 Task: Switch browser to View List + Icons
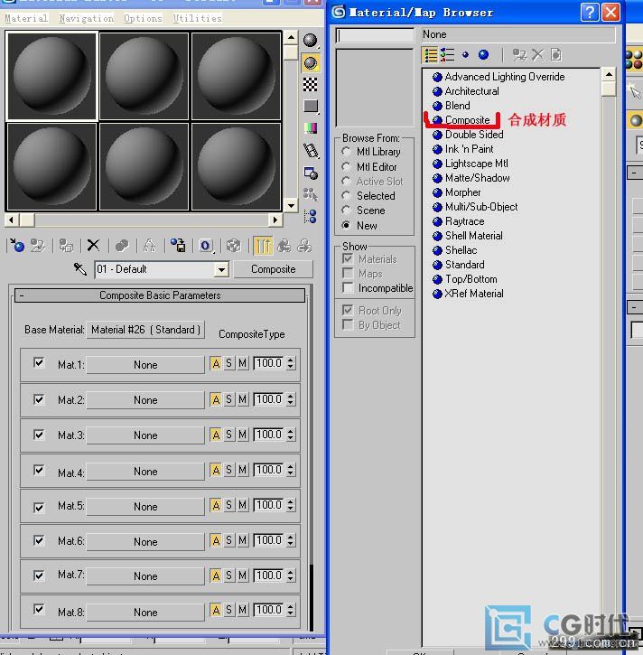(448, 55)
